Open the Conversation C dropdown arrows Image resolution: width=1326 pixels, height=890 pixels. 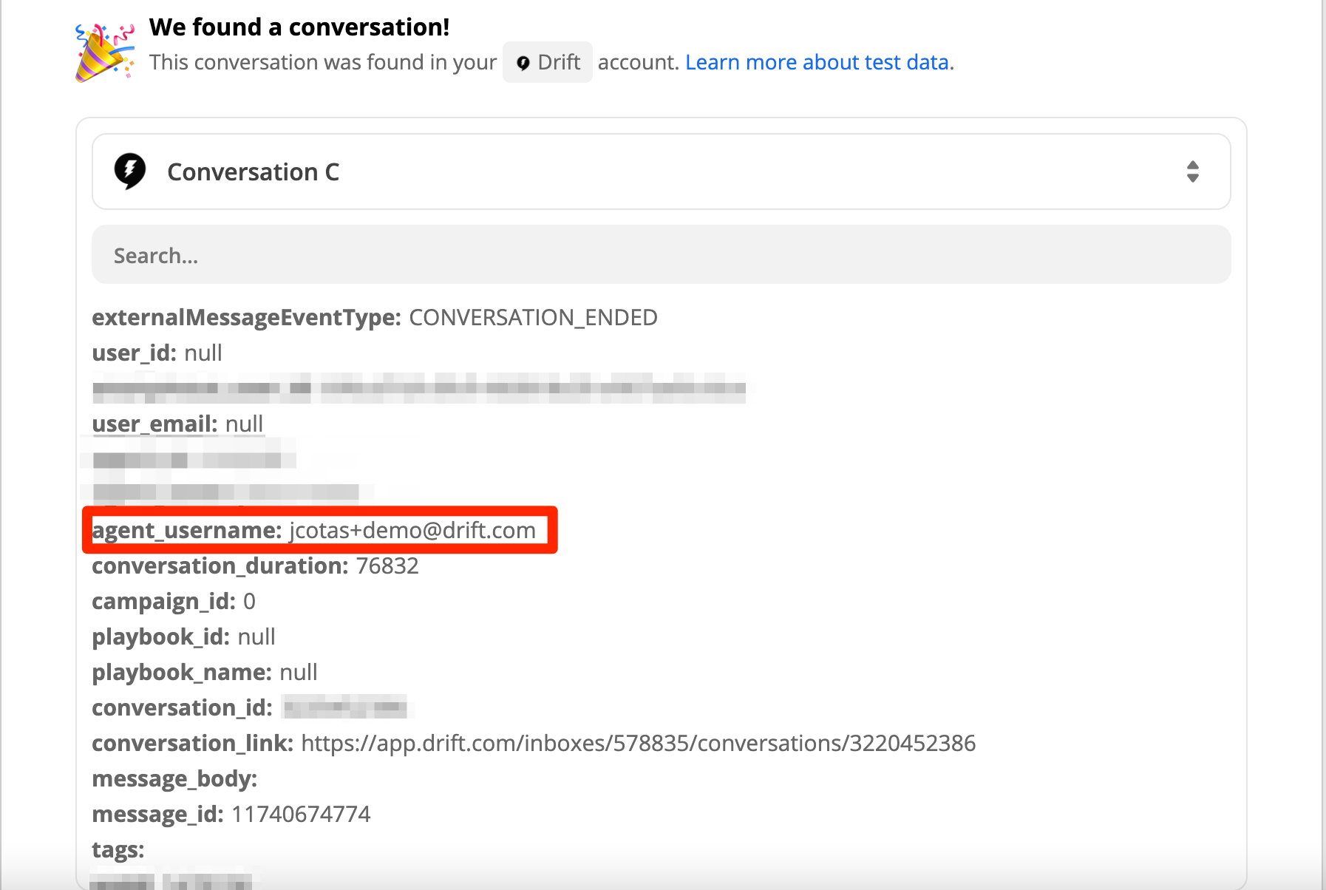(1192, 171)
